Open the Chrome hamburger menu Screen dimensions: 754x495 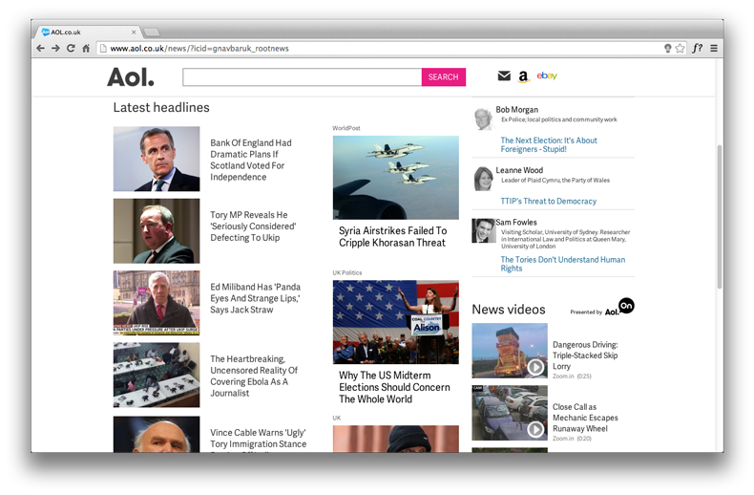(713, 48)
